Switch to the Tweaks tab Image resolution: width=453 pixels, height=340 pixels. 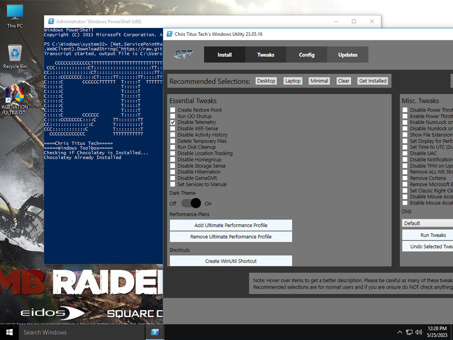[265, 55]
